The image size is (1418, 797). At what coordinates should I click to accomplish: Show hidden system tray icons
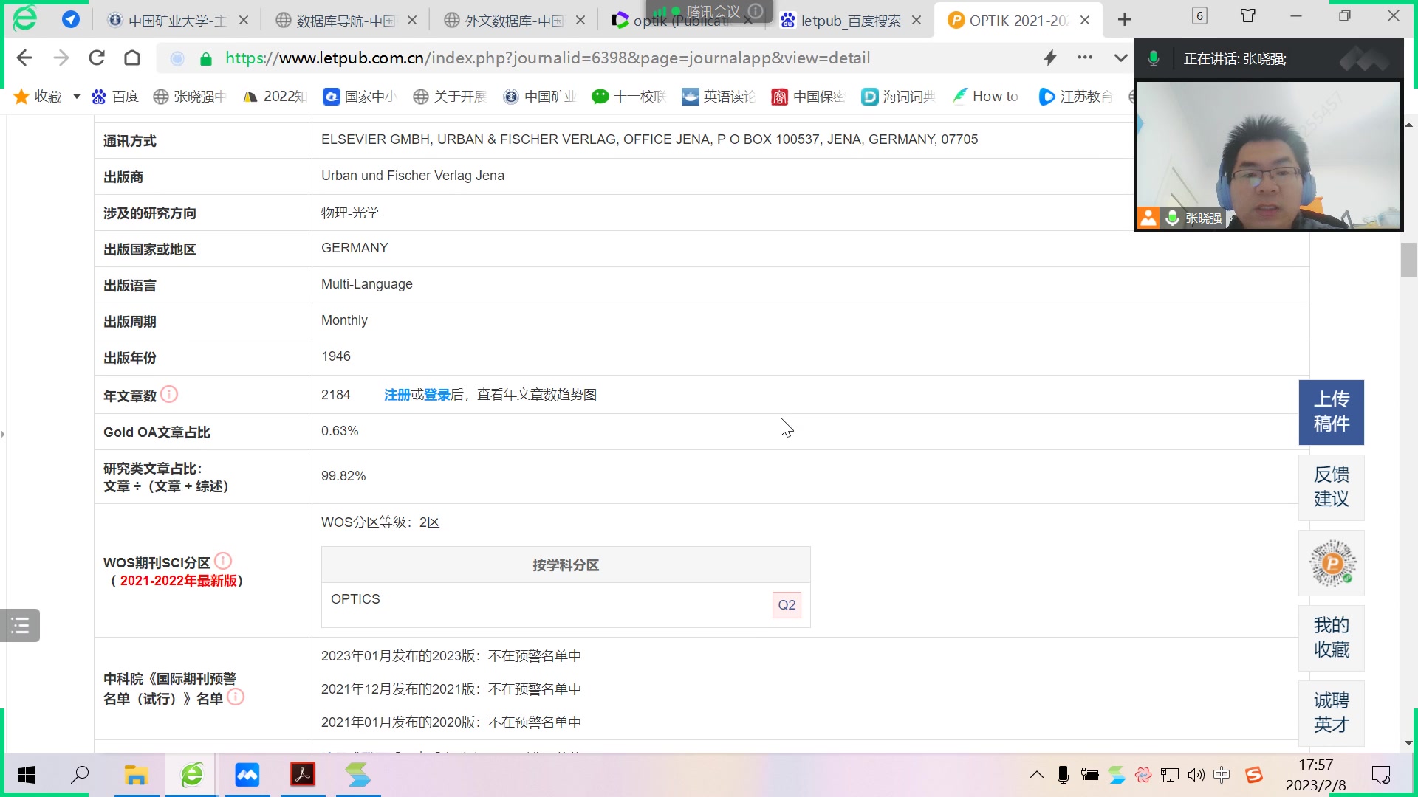tap(1036, 775)
